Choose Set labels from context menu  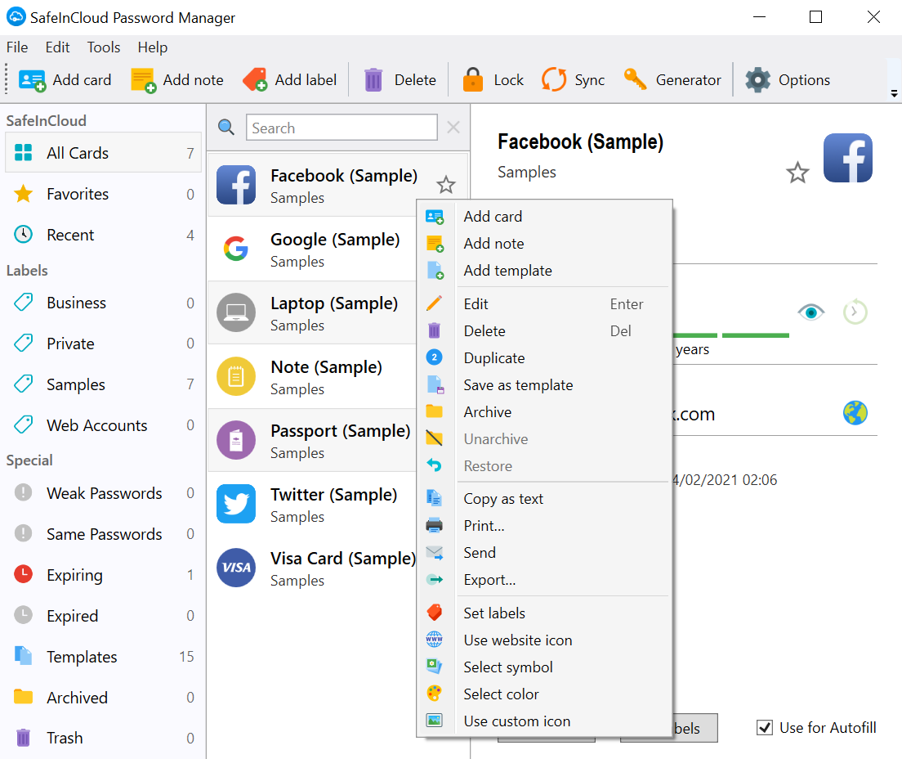point(545,613)
